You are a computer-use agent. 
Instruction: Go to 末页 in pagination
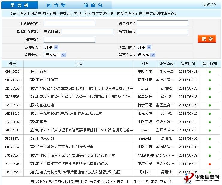pos(154,181)
